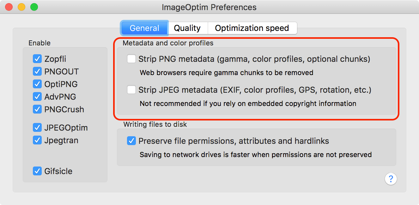
Task: Open the Optimization speed tab
Action: [252, 28]
